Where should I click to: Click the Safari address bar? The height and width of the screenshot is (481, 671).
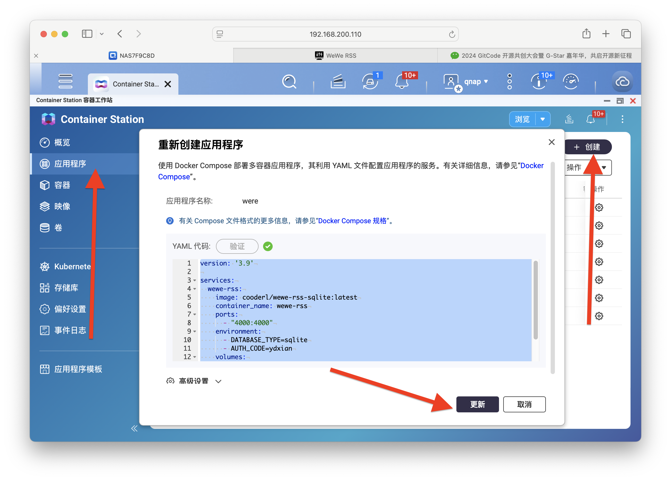[x=335, y=34]
